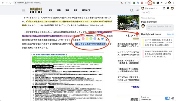Click the DIAMOND online logo
The image size is (176, 101).
point(36,10)
